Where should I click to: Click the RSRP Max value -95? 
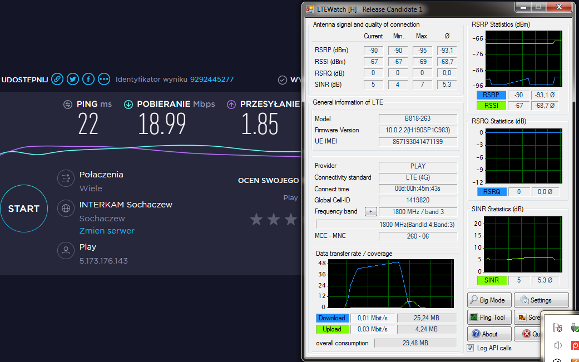423,51
